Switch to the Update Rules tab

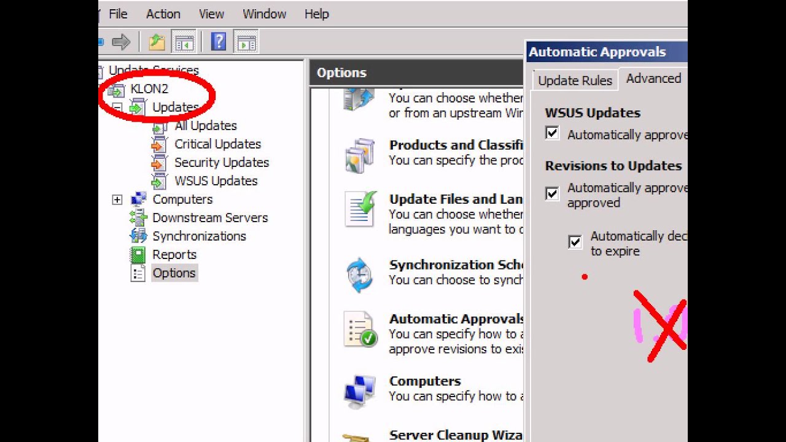pos(575,80)
